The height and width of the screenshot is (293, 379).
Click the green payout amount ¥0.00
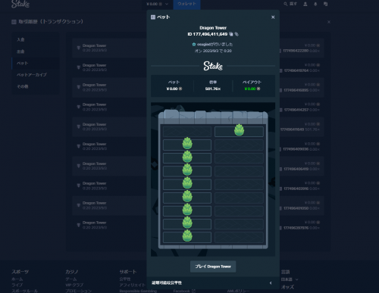250,89
